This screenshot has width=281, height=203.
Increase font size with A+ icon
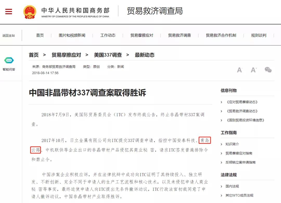pyautogui.click(x=254, y=70)
